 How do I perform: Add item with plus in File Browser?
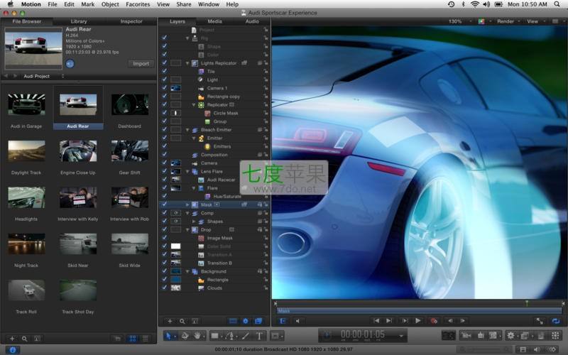(x=12, y=339)
